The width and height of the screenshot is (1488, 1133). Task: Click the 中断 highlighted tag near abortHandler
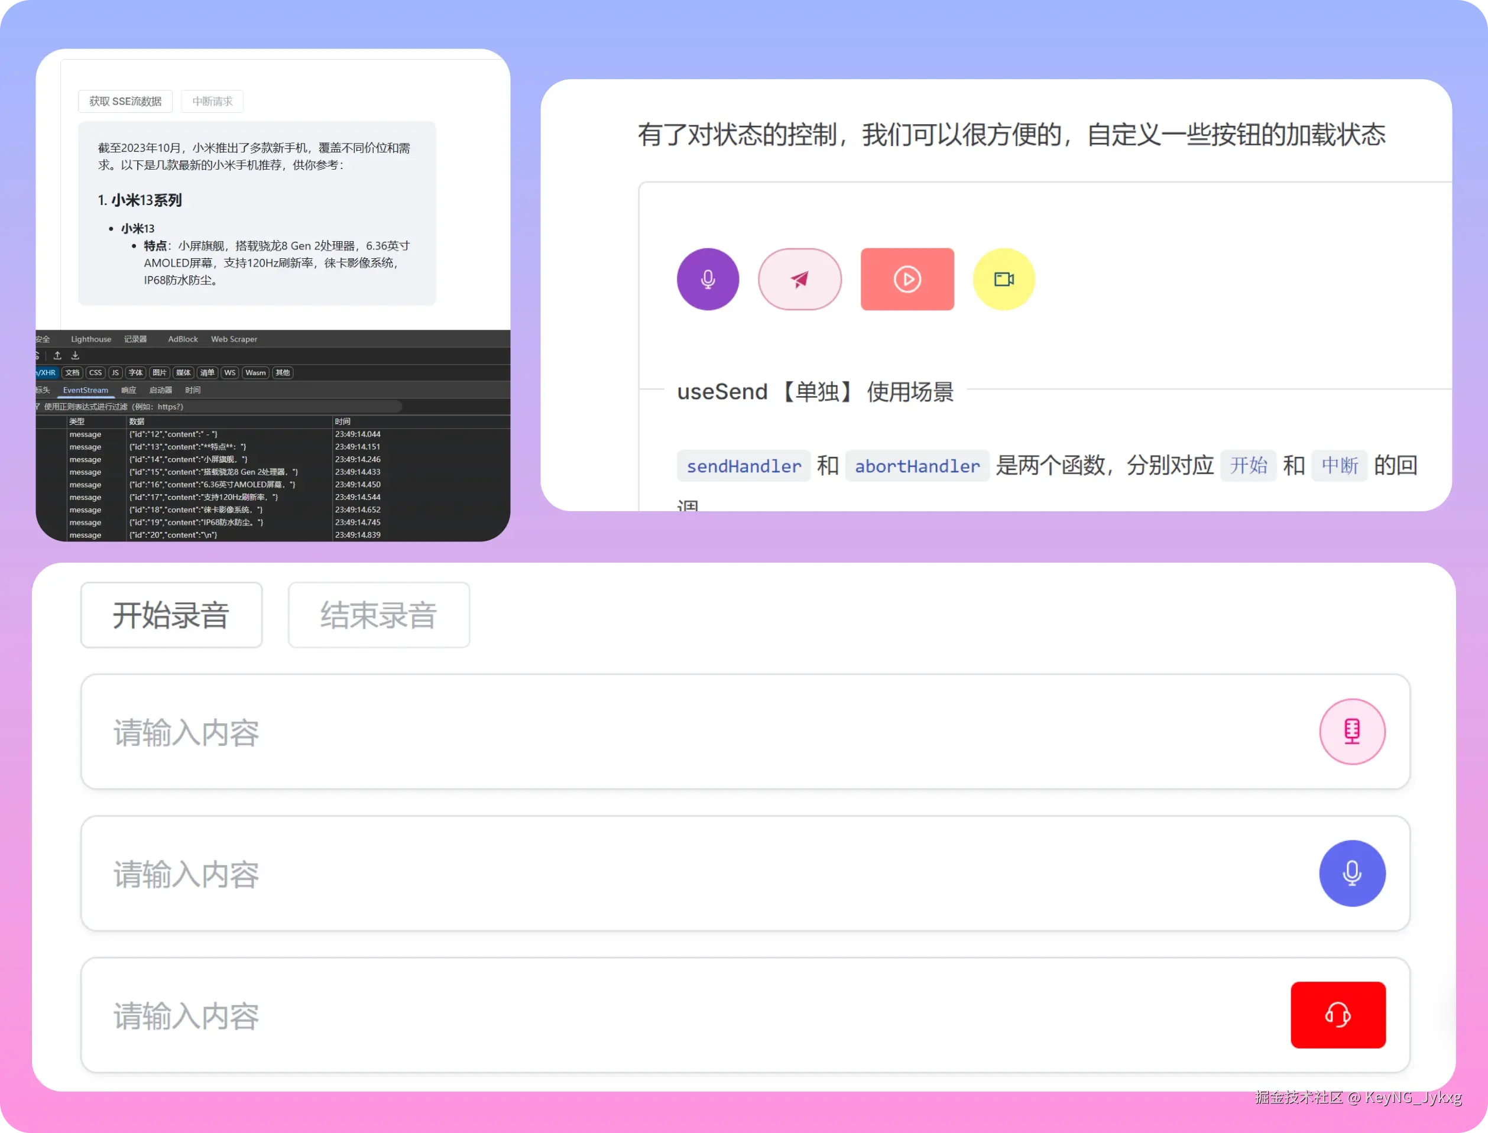click(1338, 465)
